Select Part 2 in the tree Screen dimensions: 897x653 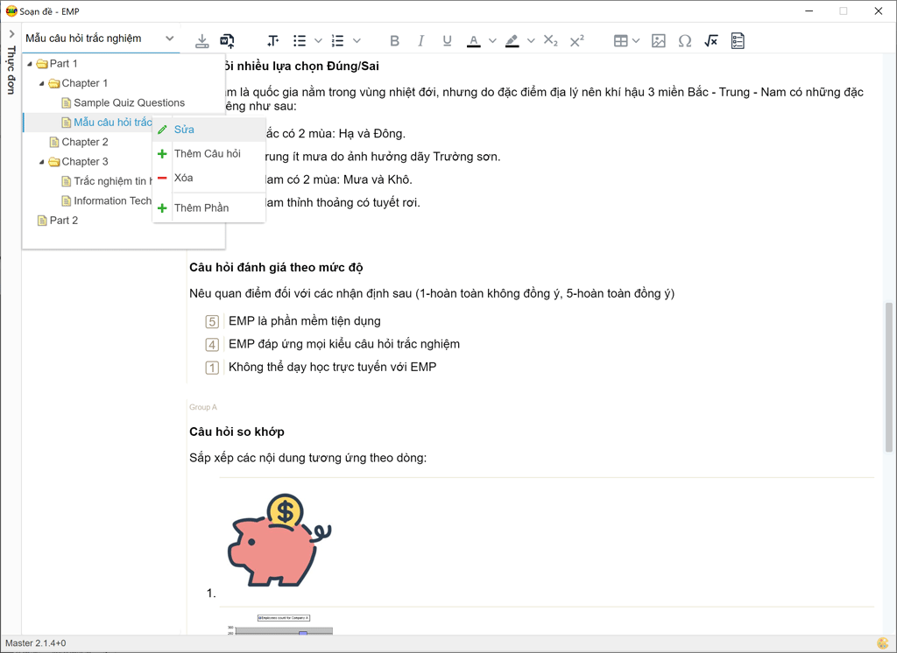pos(63,220)
